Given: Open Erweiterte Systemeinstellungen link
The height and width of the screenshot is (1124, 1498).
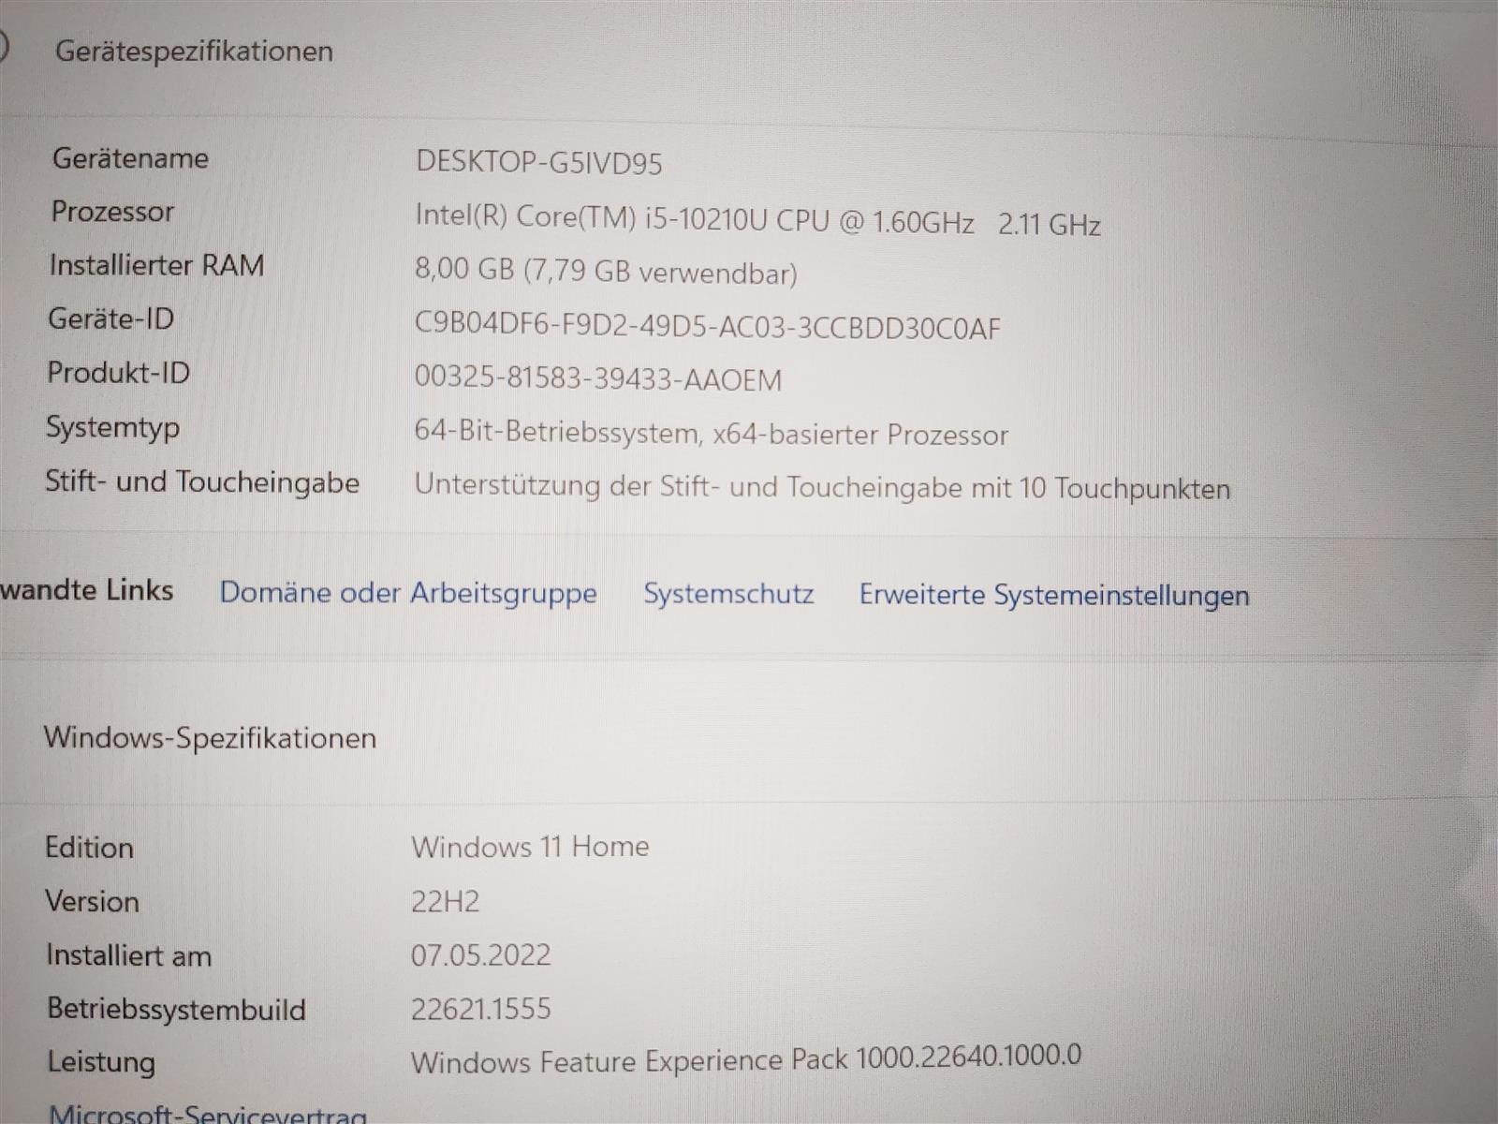Looking at the screenshot, I should click(1053, 596).
